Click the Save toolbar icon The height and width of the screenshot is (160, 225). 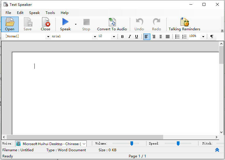coord(27,24)
